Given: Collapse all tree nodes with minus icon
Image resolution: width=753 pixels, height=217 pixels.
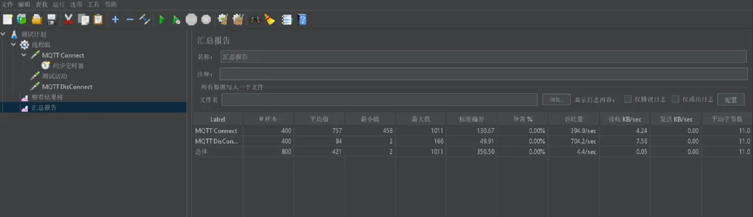Looking at the screenshot, I should pyautogui.click(x=130, y=20).
